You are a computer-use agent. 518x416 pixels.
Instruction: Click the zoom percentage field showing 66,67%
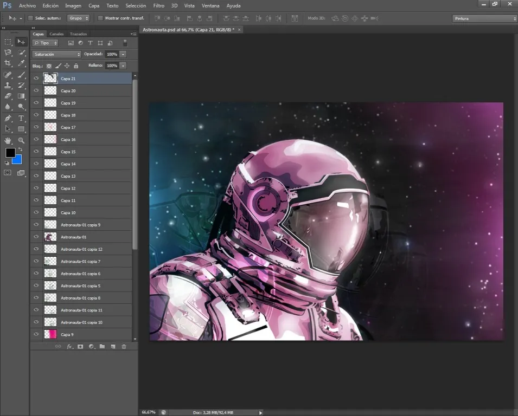point(149,412)
